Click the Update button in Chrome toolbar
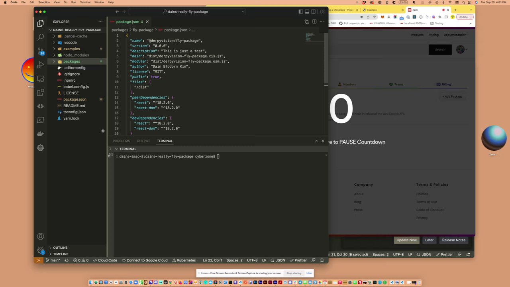This screenshot has height=287, width=510. point(465,17)
